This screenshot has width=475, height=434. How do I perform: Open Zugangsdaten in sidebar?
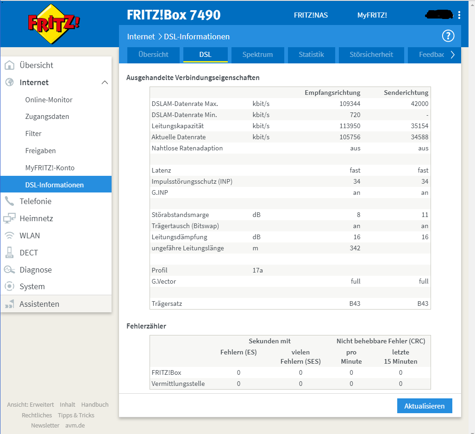click(47, 117)
